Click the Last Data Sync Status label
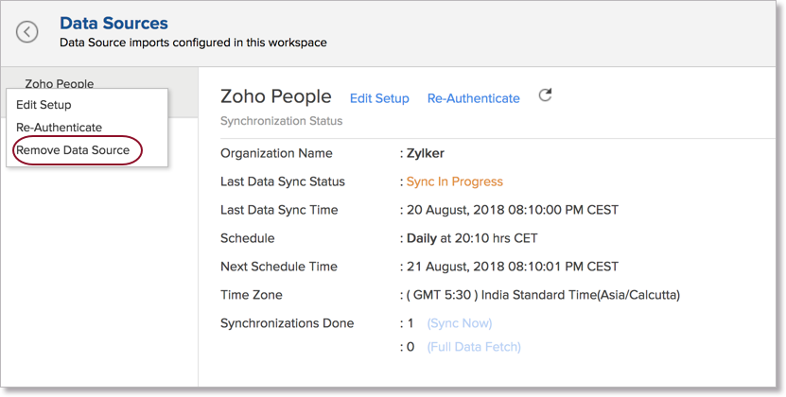Screen dimensions: 786x397 click(x=283, y=181)
